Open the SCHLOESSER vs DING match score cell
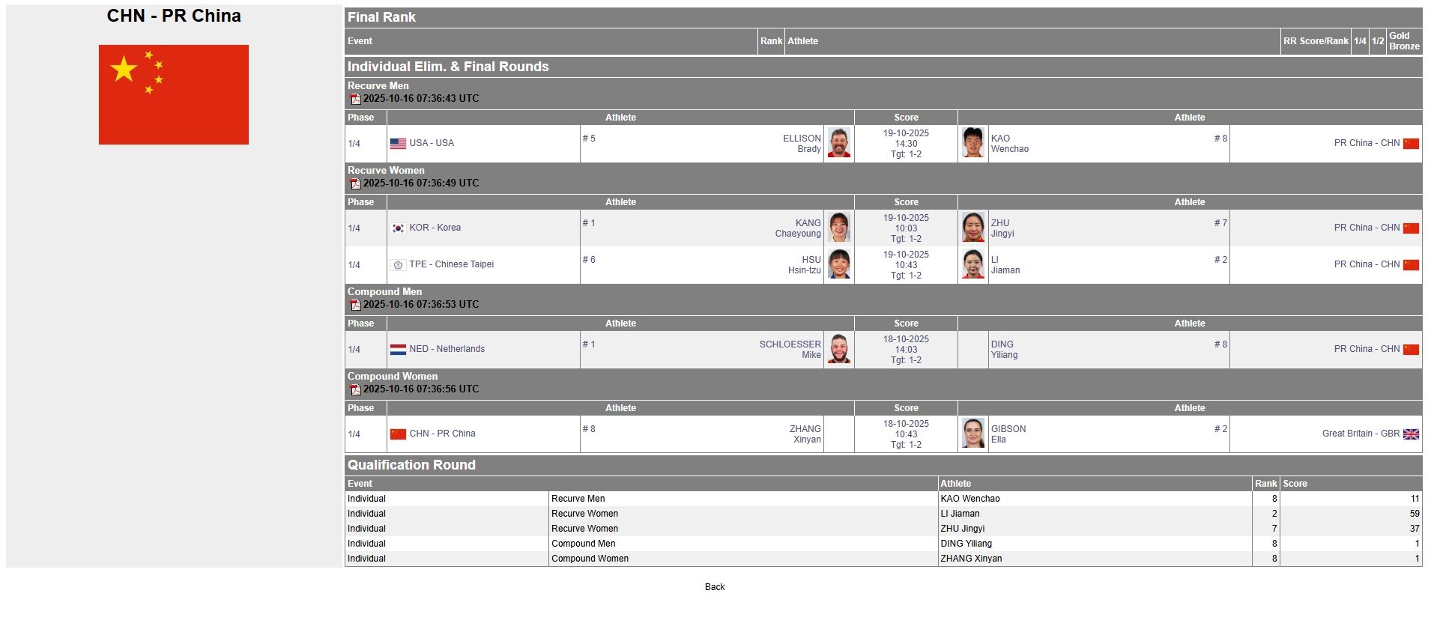Viewport: 1431px width, 632px height. [906, 350]
